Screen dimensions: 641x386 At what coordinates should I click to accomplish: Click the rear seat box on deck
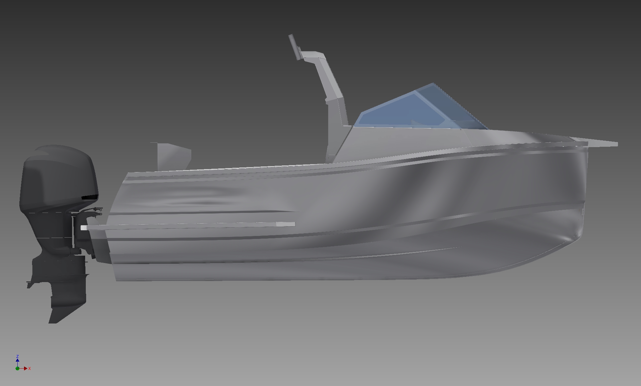pos(171,155)
